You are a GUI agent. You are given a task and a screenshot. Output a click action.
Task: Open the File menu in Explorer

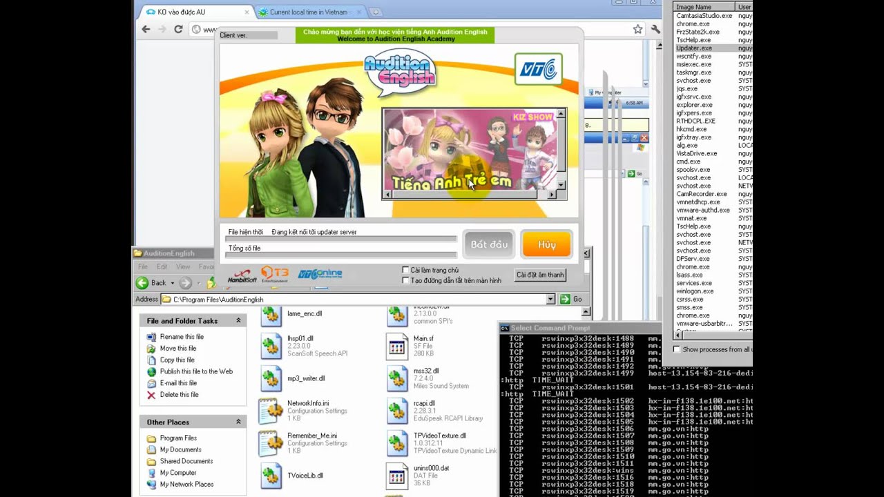tap(143, 266)
